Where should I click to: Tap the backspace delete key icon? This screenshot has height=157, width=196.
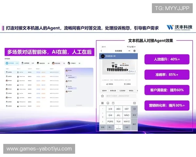click(x=134, y=109)
